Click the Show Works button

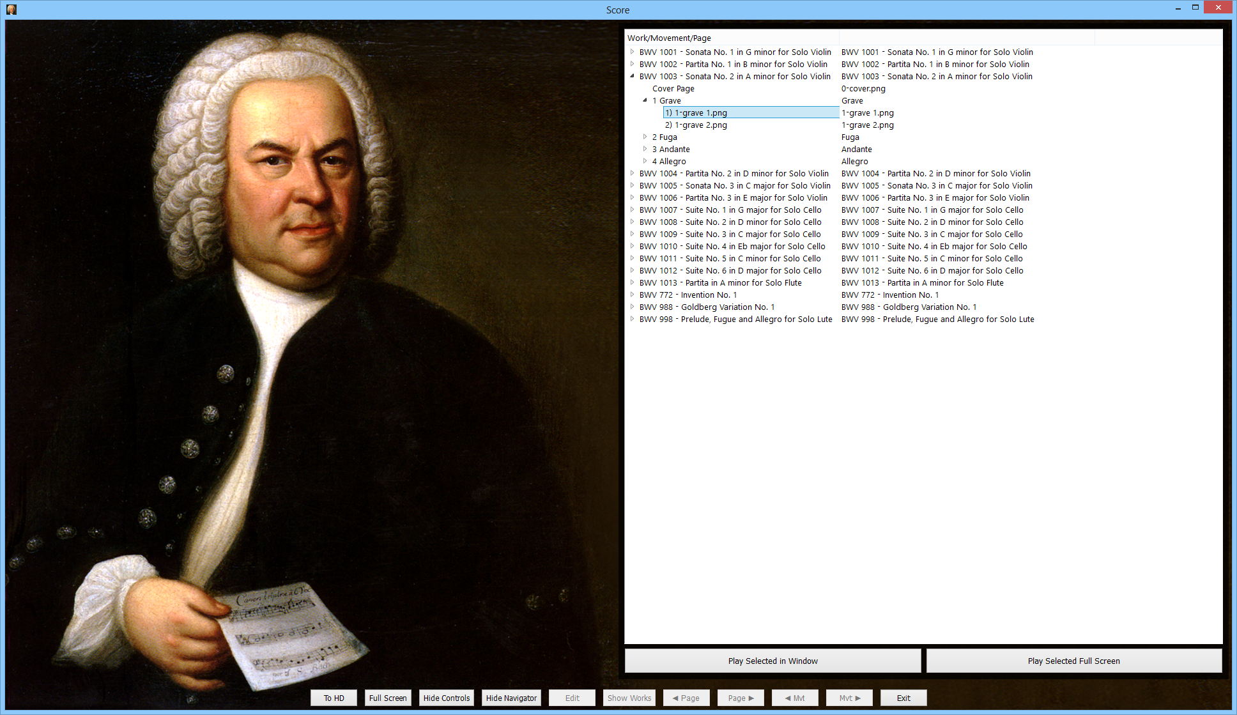[x=629, y=698]
